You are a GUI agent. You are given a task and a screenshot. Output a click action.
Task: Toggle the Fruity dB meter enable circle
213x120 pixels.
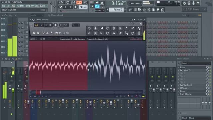click(x=207, y=94)
